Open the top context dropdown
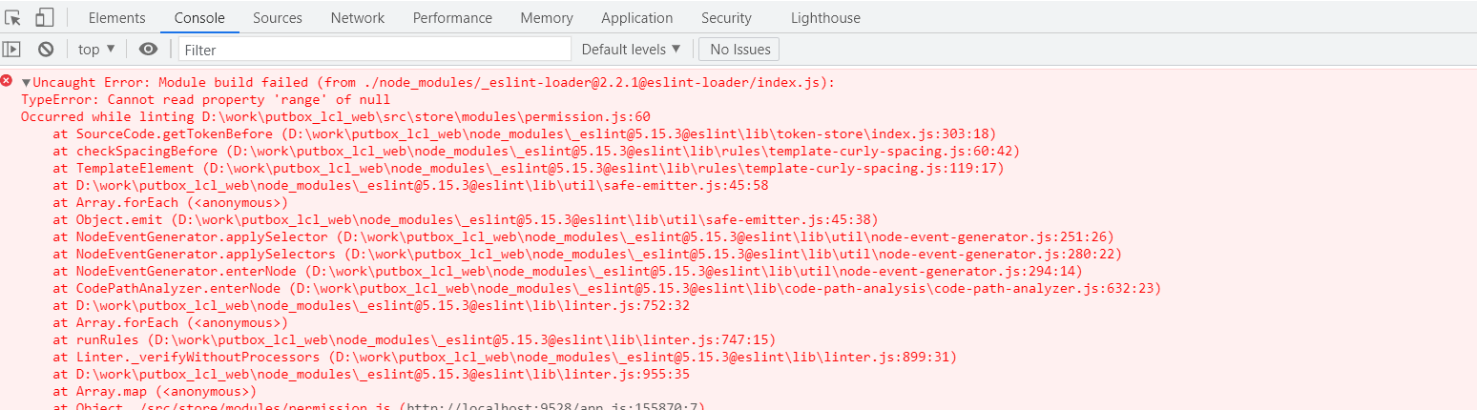This screenshot has height=410, width=1477. 96,49
